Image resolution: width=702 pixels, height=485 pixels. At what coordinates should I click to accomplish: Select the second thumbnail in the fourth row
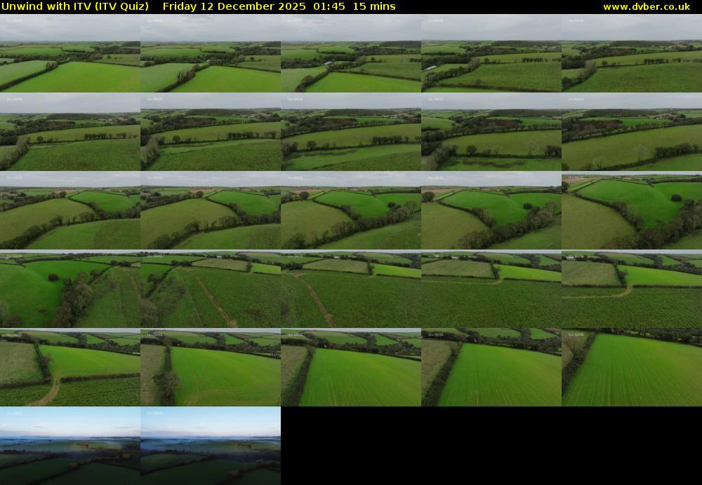[x=211, y=289]
